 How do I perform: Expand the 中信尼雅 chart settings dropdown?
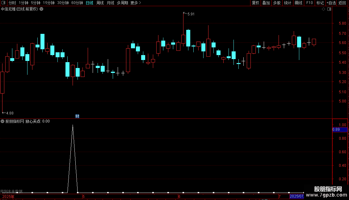tap(41, 9)
